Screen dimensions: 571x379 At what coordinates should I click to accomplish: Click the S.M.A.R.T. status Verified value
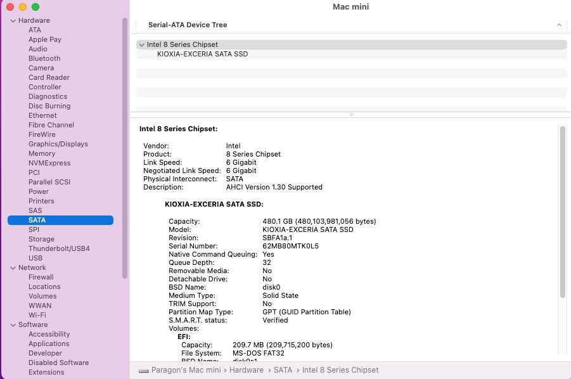point(275,320)
